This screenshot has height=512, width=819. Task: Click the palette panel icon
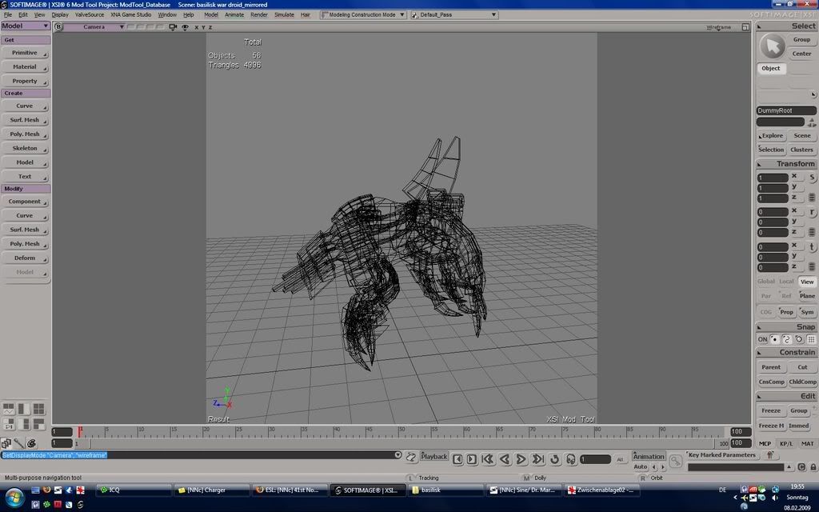[31, 443]
